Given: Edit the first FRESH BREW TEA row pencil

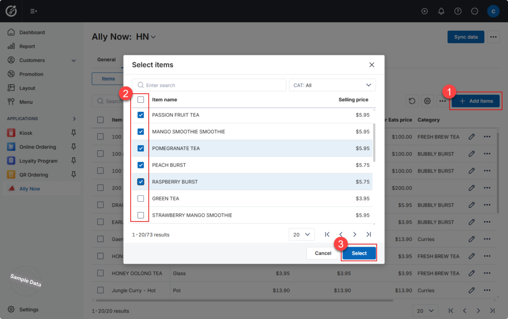Looking at the screenshot, I should [471, 137].
